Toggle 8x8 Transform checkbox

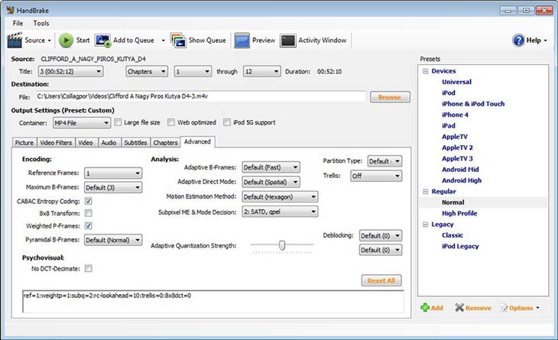point(88,213)
